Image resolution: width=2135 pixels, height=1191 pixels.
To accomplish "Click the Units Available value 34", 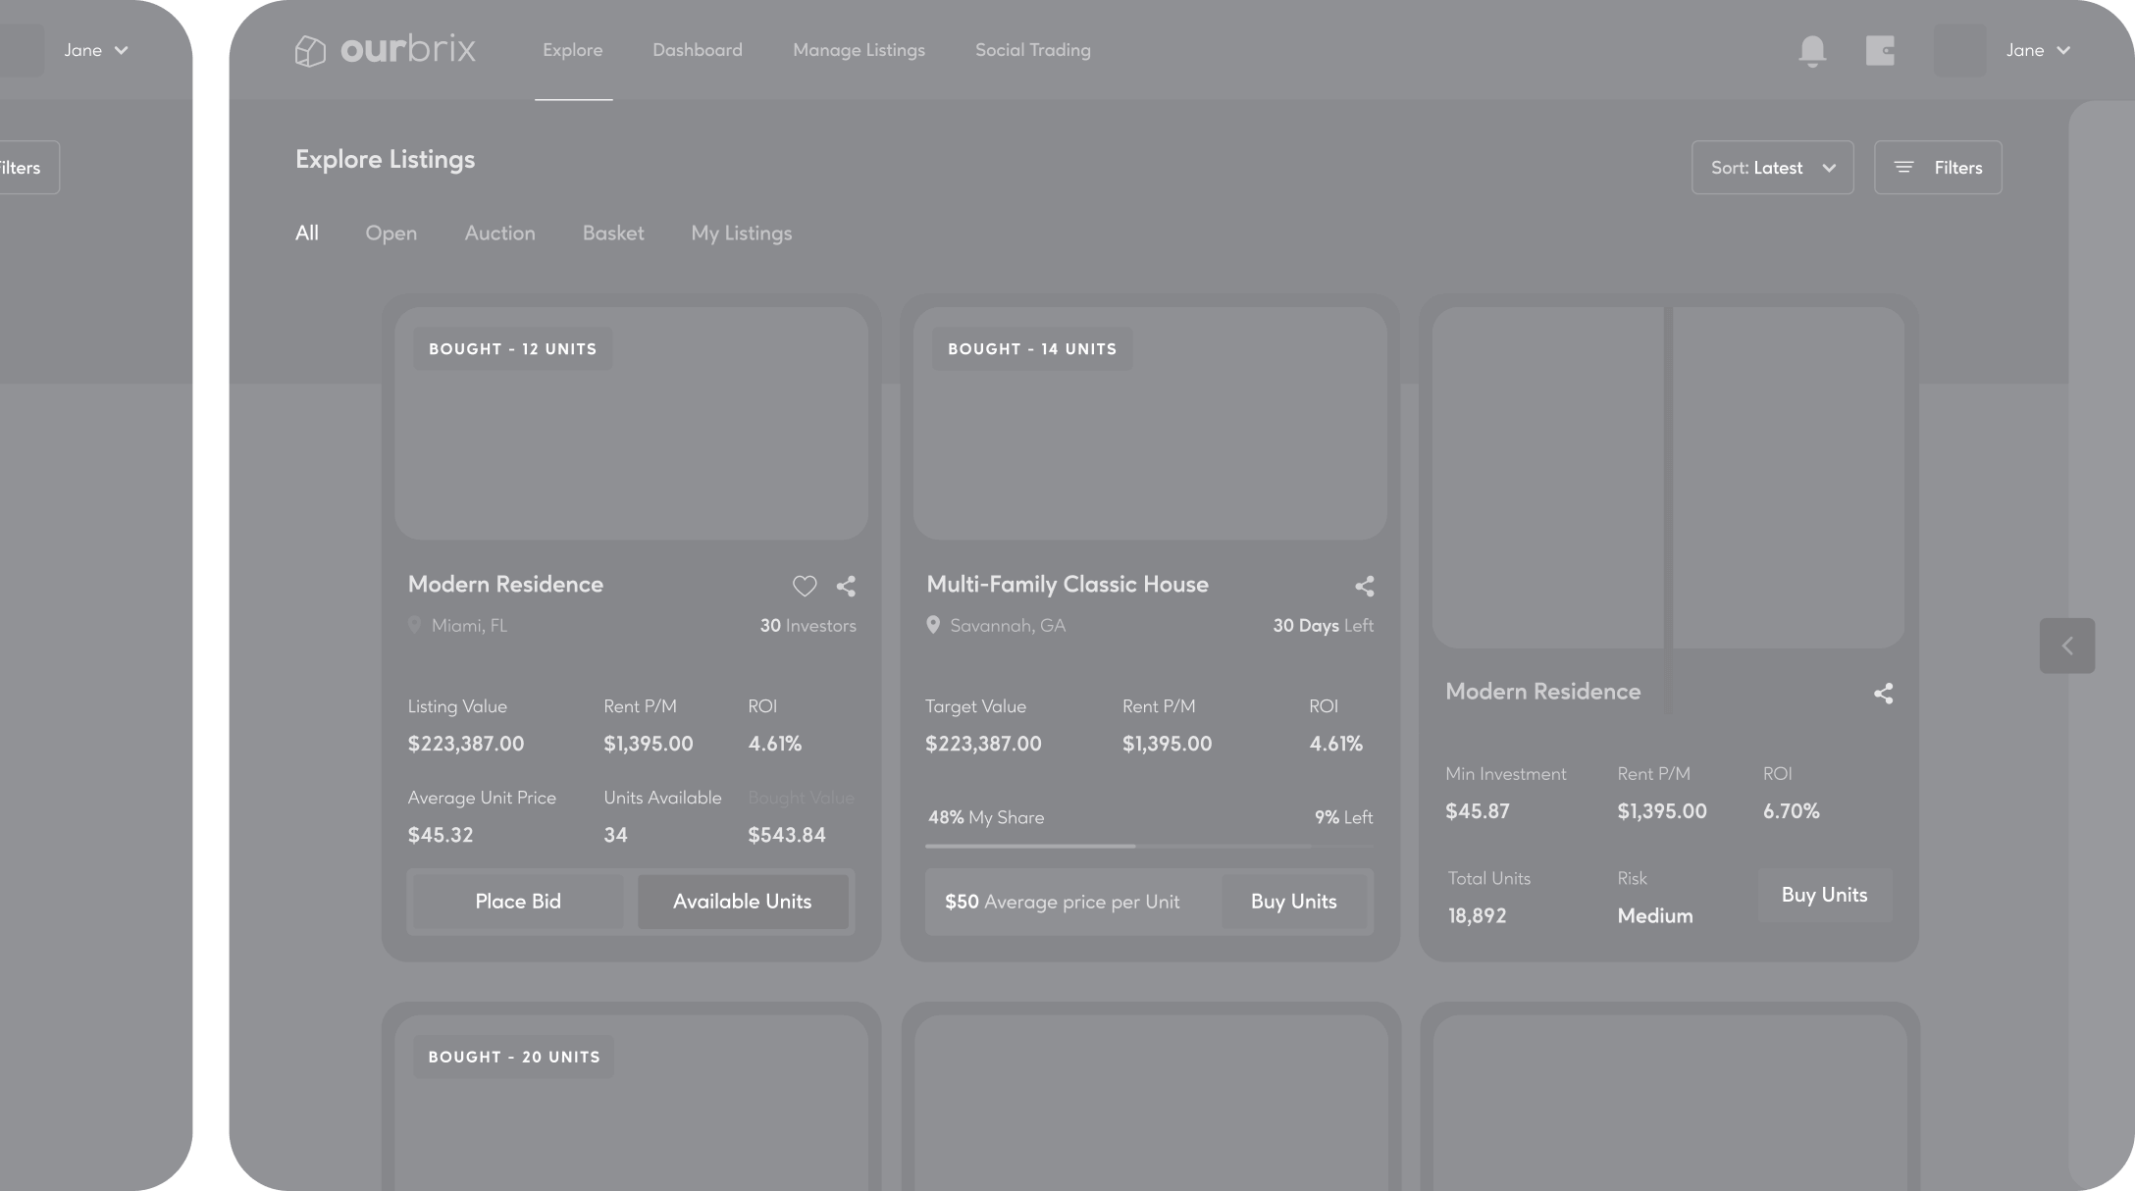I will pos(615,836).
